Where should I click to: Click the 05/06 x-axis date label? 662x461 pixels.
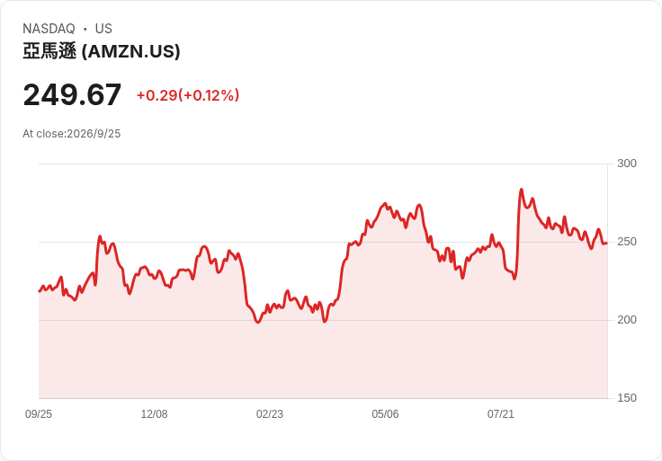pyautogui.click(x=385, y=414)
